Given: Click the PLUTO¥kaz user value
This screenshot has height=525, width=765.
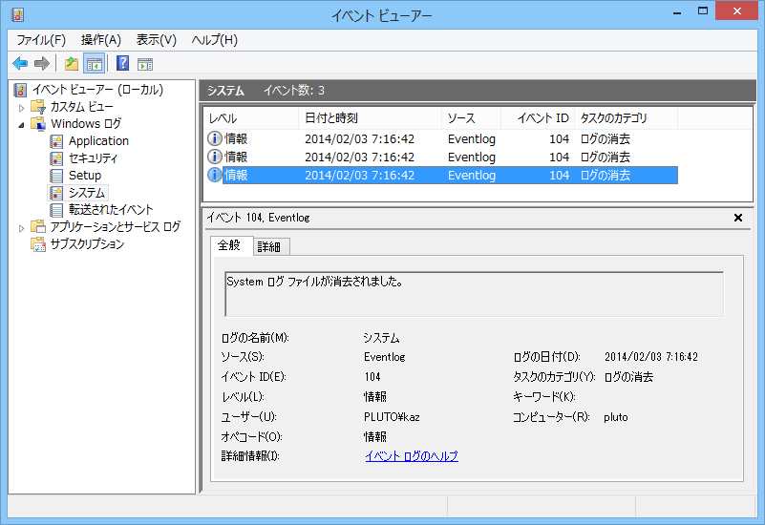Looking at the screenshot, I should pyautogui.click(x=392, y=417).
